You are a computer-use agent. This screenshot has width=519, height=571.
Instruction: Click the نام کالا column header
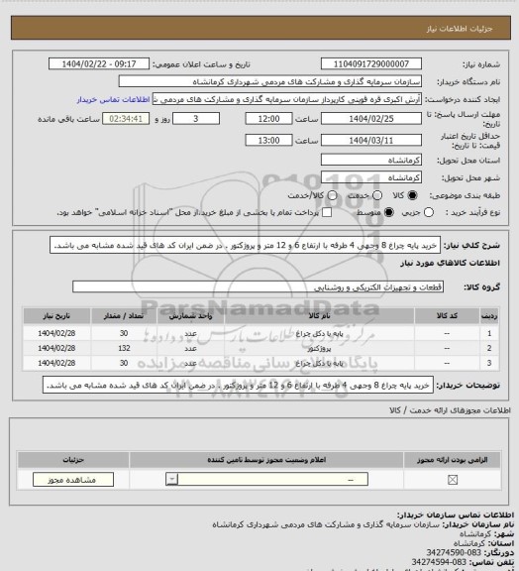pyautogui.click(x=319, y=315)
